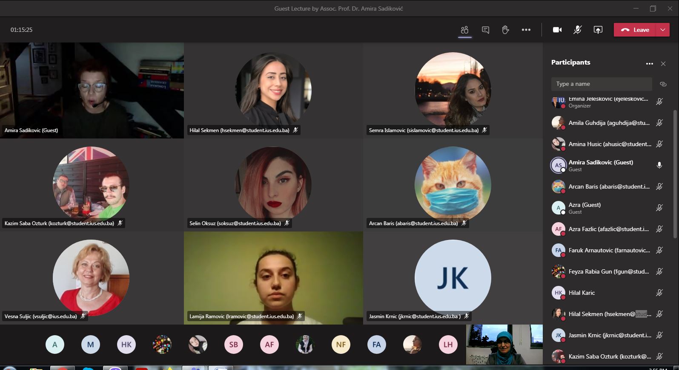Image resolution: width=679 pixels, height=370 pixels.
Task: Unmute your microphone in toolbar
Action: click(x=577, y=30)
